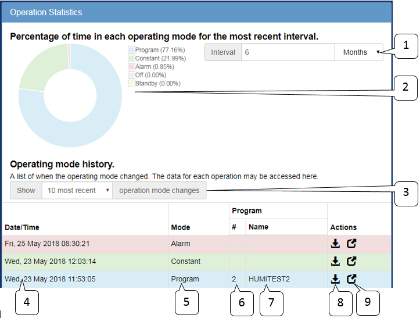This screenshot has height=318, width=420.
Task: Open the '10 most recent' dropdown
Action: coord(77,190)
